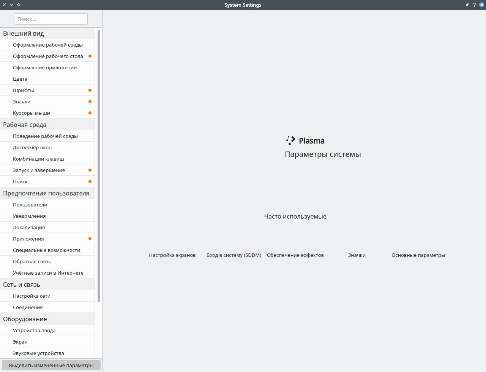Viewport: 486px width, 372px height.
Task: Open Оформление рабочей среды
Action: pos(47,45)
